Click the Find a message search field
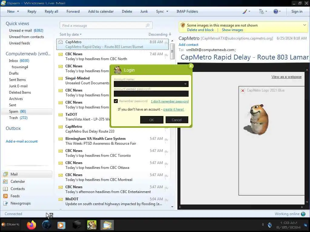This screenshot has width=310, height=232. pos(106,25)
